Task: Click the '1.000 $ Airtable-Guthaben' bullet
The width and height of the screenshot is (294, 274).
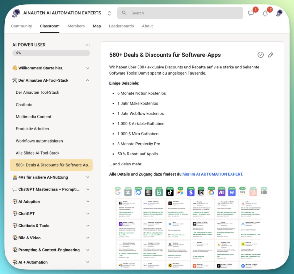Action: 141,124
